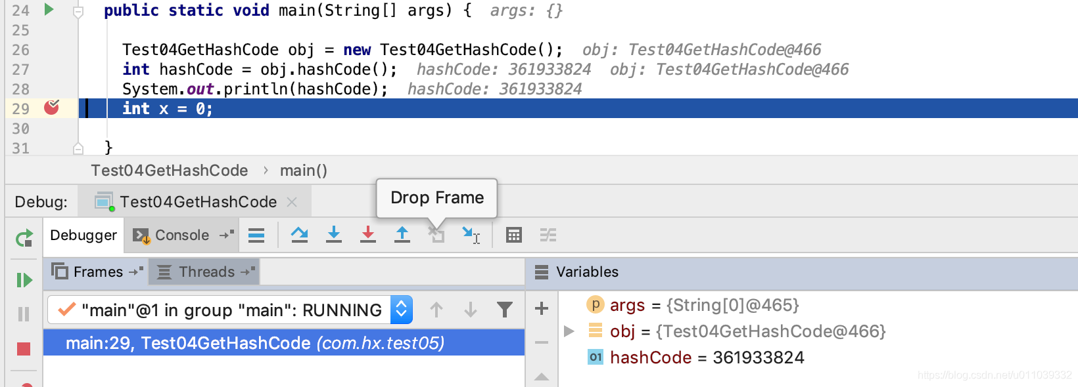The height and width of the screenshot is (387, 1078).
Task: Open the thread selector dropdown
Action: [x=401, y=309]
